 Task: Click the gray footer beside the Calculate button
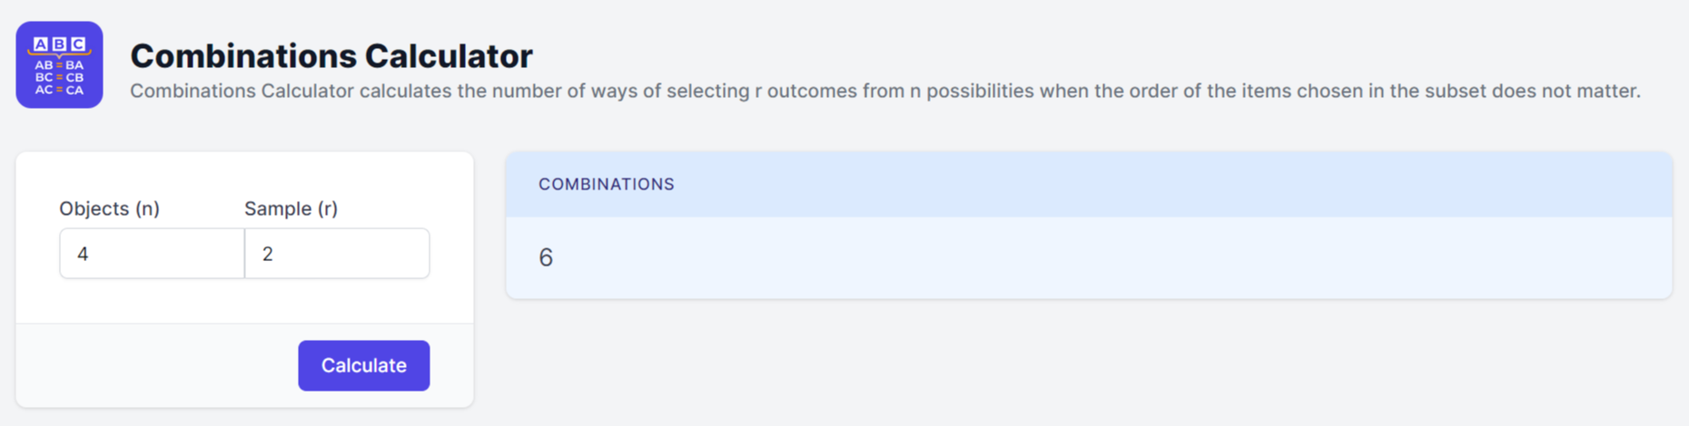pos(154,365)
